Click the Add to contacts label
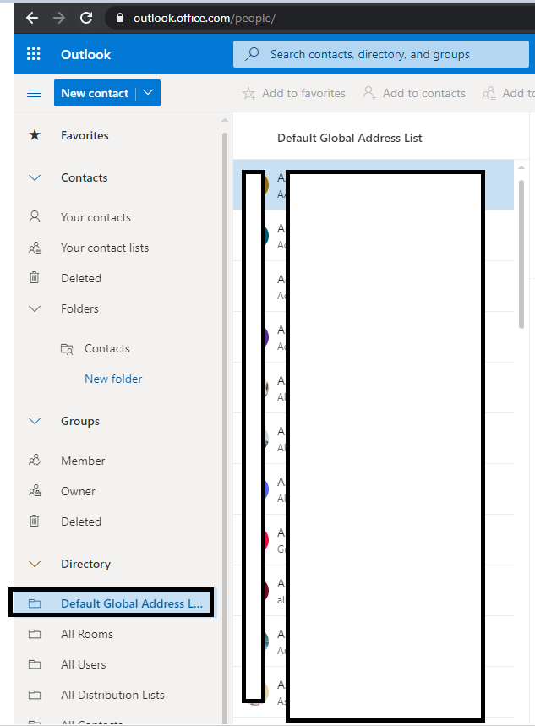The image size is (535, 726). click(x=423, y=93)
